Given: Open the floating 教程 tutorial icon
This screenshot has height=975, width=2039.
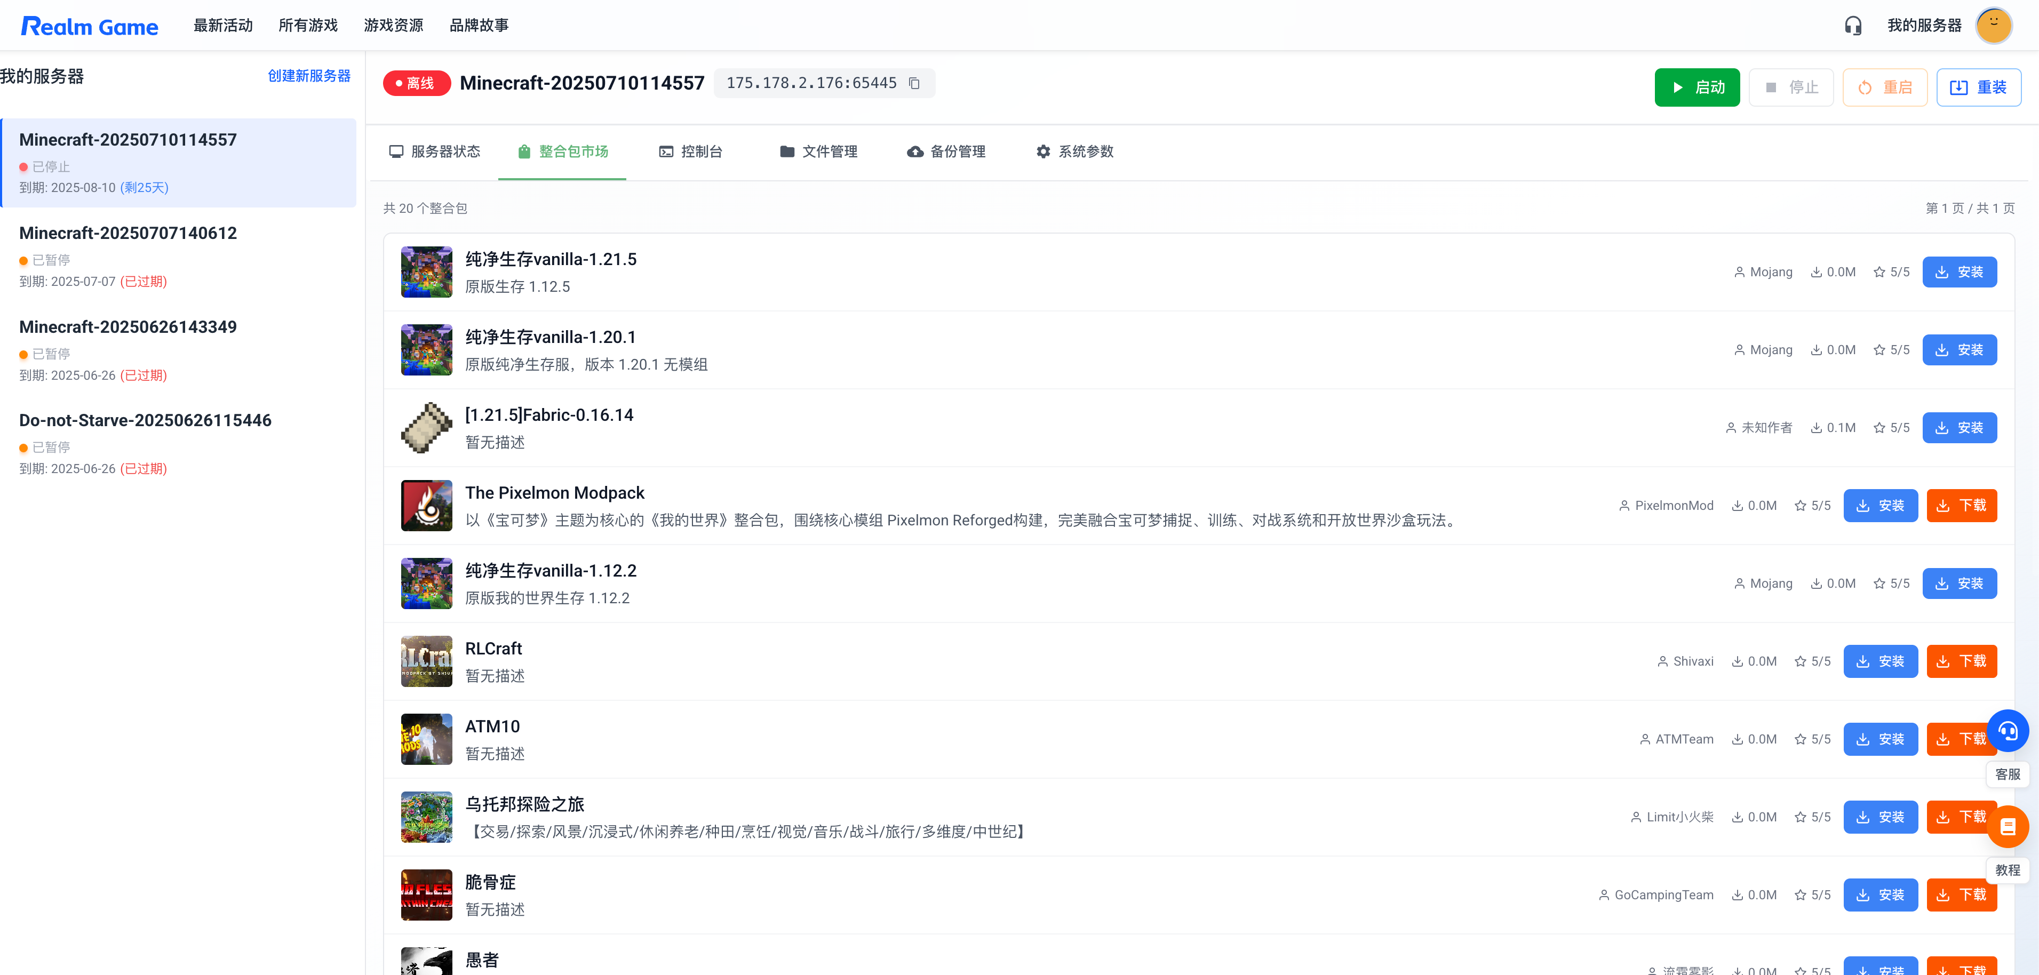Looking at the screenshot, I should click(2008, 827).
